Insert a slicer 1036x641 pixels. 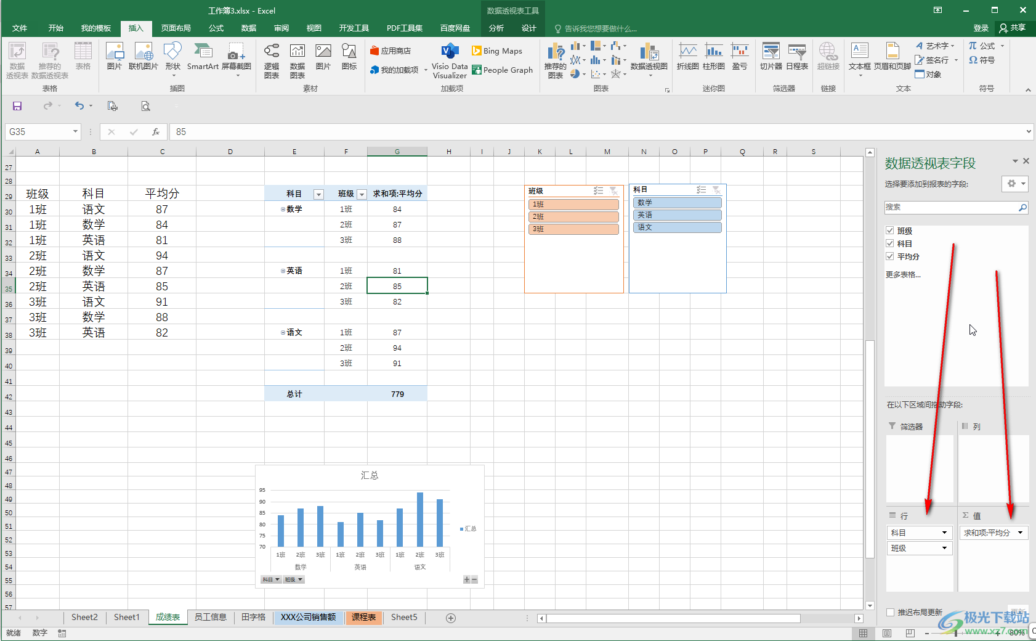(771, 57)
